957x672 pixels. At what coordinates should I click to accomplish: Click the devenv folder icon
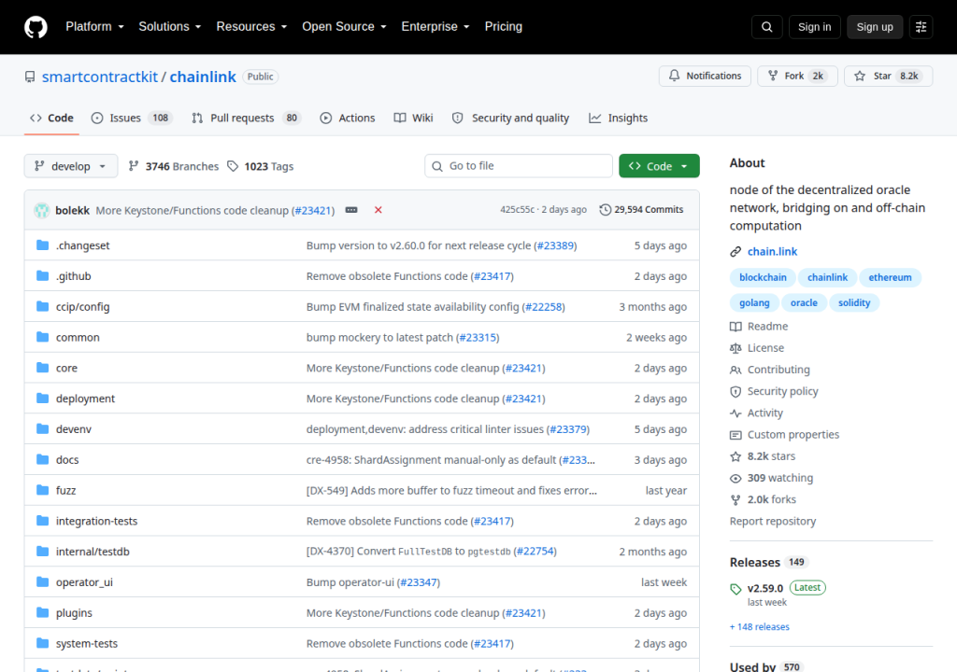(x=42, y=428)
